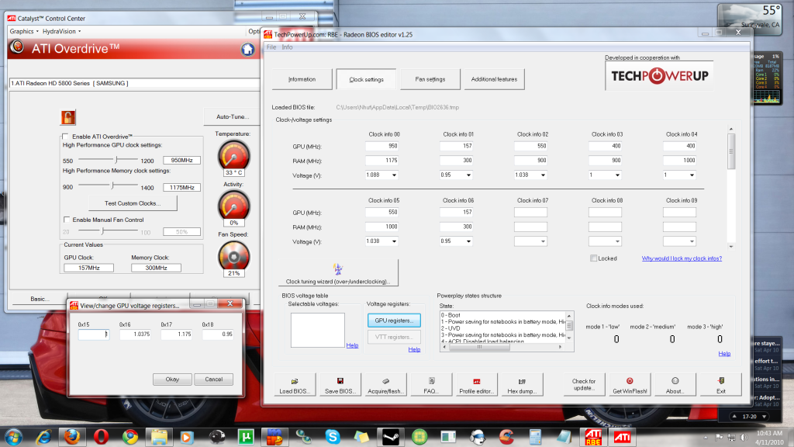This screenshot has height=447, width=794.
Task: Open 'Why would I lock my clock infos?' link
Action: [682, 258]
